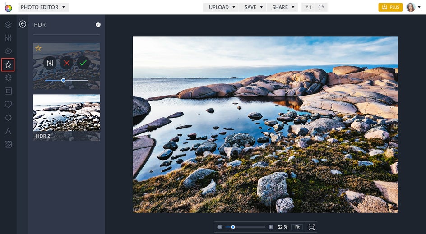This screenshot has height=234, width=426.
Task: Click the Plus upgrade button
Action: (x=390, y=7)
